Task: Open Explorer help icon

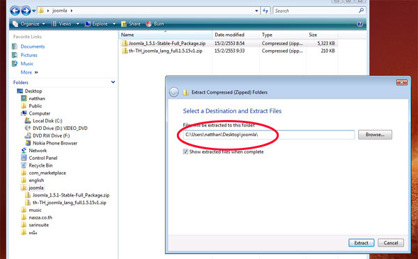Action: coord(359,24)
